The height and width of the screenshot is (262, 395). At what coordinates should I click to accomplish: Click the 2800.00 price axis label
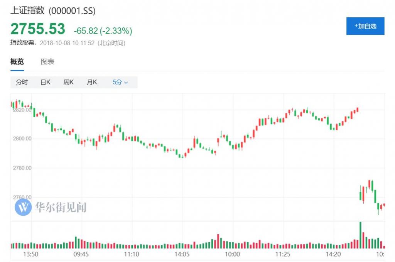click(22, 139)
